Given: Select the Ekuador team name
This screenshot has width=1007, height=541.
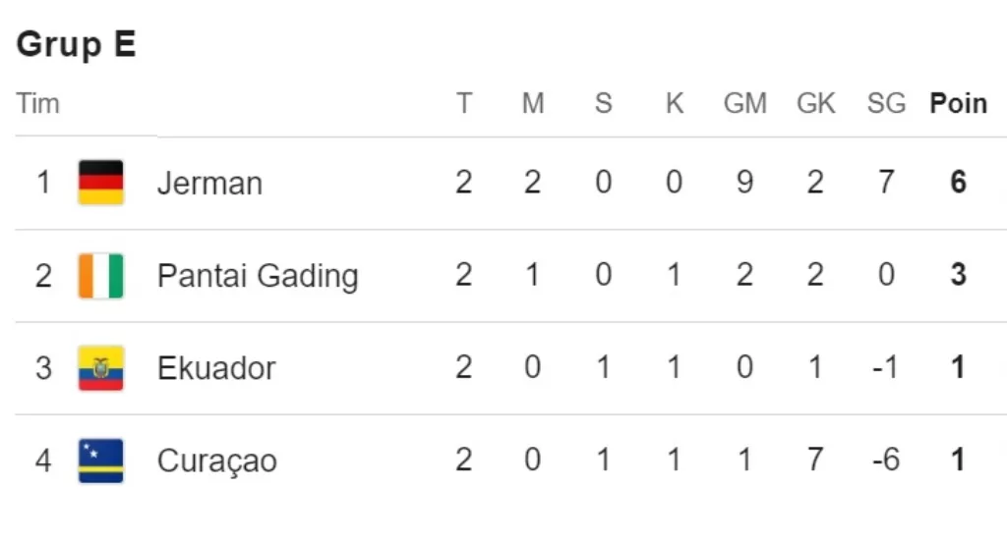Looking at the screenshot, I should pos(216,368).
